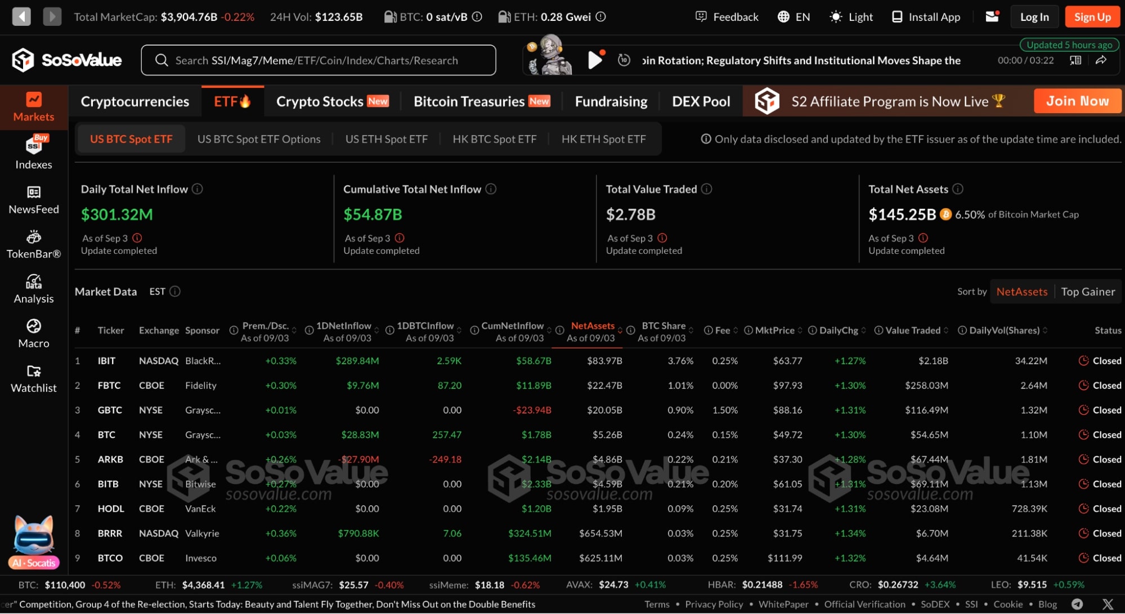1125x614 pixels.
Task: Sort the table by the Fee column
Action: (722, 330)
